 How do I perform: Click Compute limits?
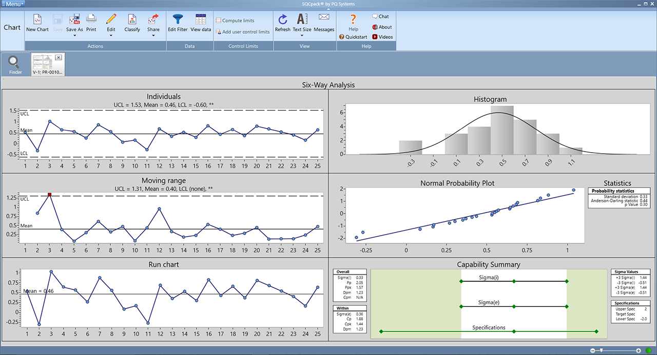[238, 20]
